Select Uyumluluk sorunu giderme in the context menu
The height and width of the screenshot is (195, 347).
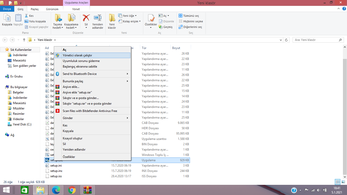coord(92,61)
